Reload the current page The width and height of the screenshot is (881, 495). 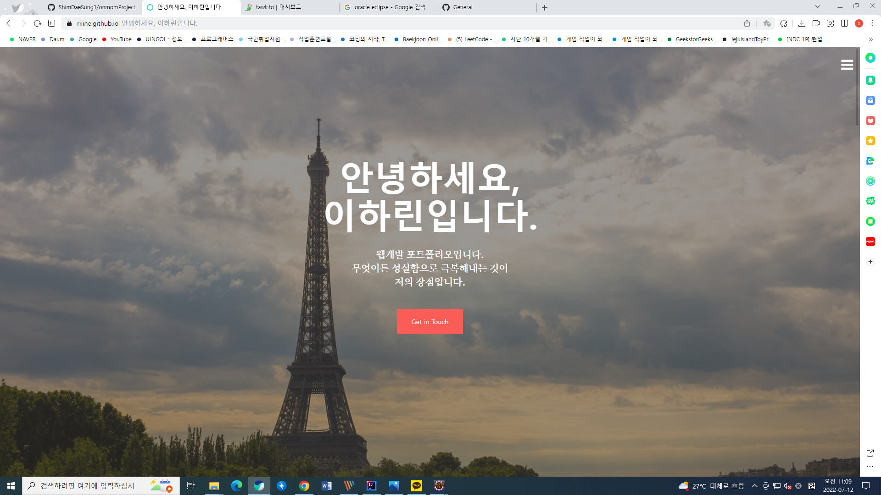click(x=37, y=23)
